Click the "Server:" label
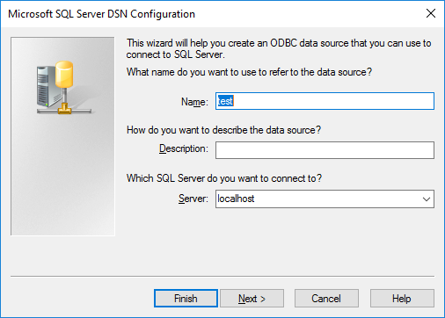 tap(193, 199)
